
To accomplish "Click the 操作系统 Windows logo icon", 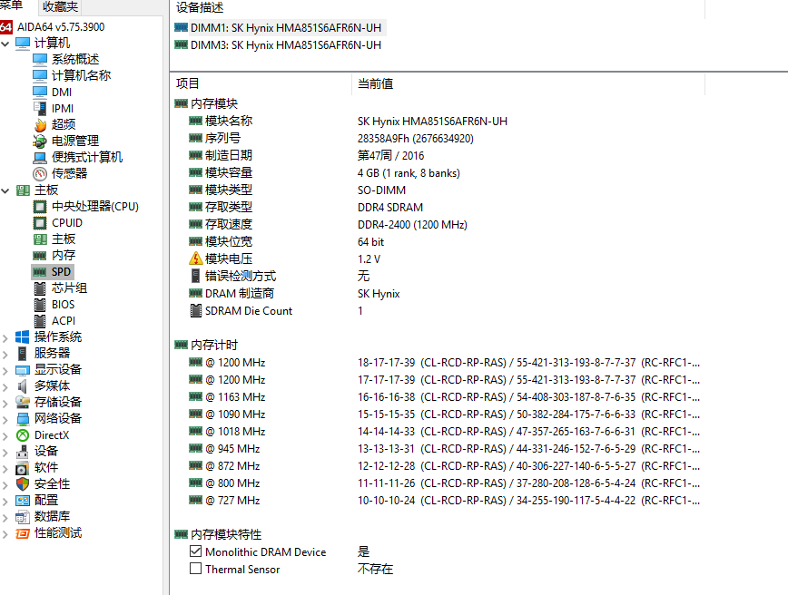I will [x=23, y=337].
